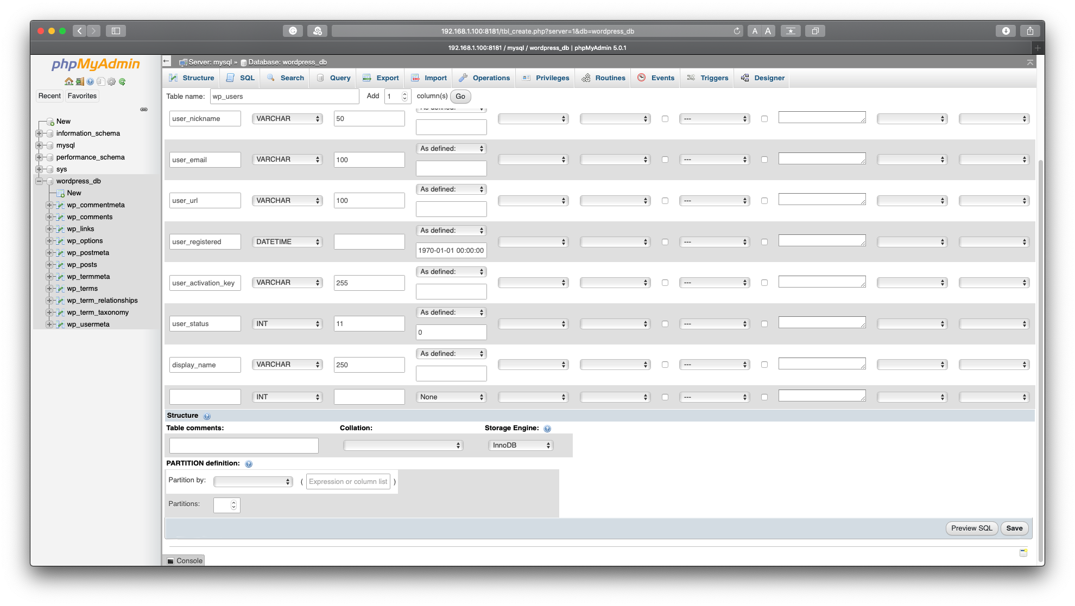The image size is (1075, 606).
Task: Toggle the browser sidebar icon
Action: pos(116,31)
